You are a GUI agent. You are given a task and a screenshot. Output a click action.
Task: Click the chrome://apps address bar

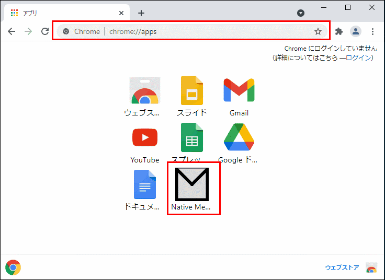(191, 31)
